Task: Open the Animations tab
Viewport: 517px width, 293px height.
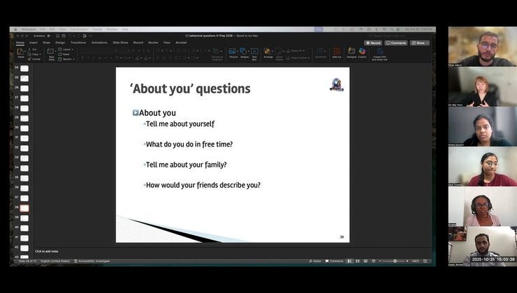Action: click(x=99, y=43)
